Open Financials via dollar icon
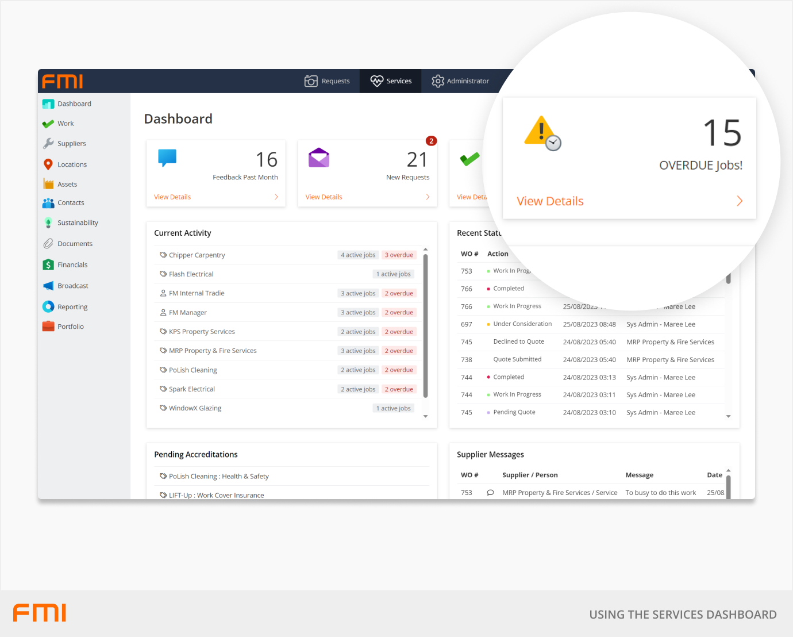 click(48, 265)
